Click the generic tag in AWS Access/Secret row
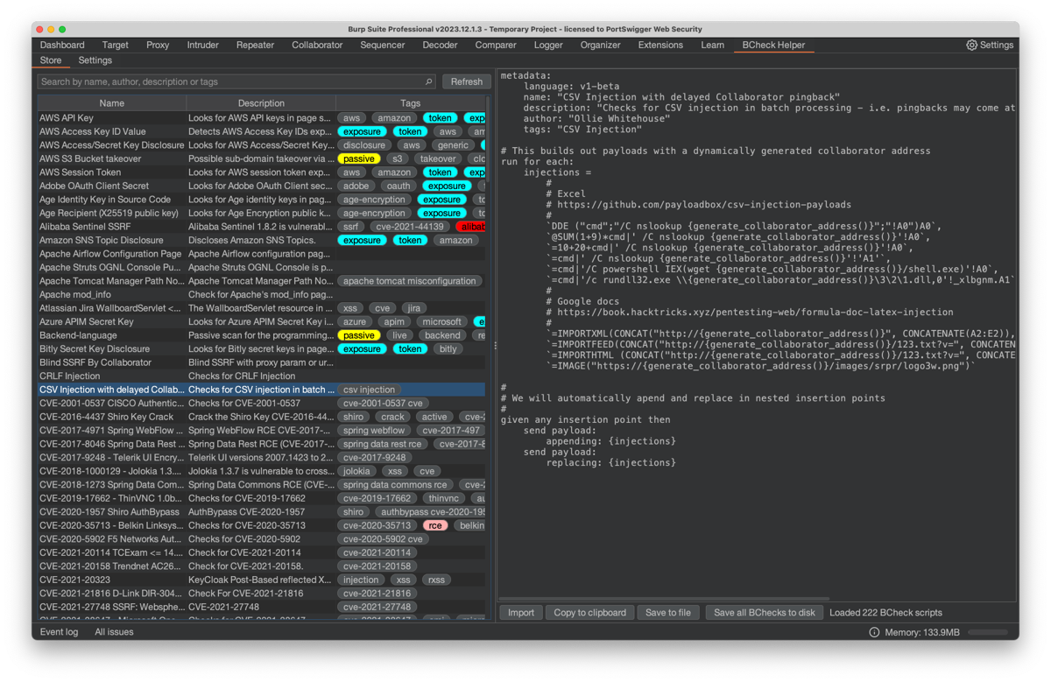The width and height of the screenshot is (1051, 682). coord(453,145)
